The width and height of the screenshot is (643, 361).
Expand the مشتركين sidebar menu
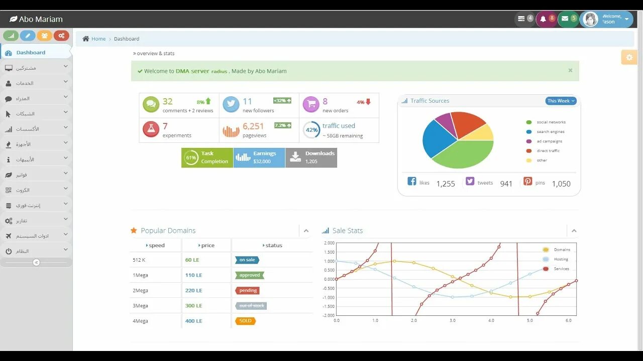tap(36, 68)
